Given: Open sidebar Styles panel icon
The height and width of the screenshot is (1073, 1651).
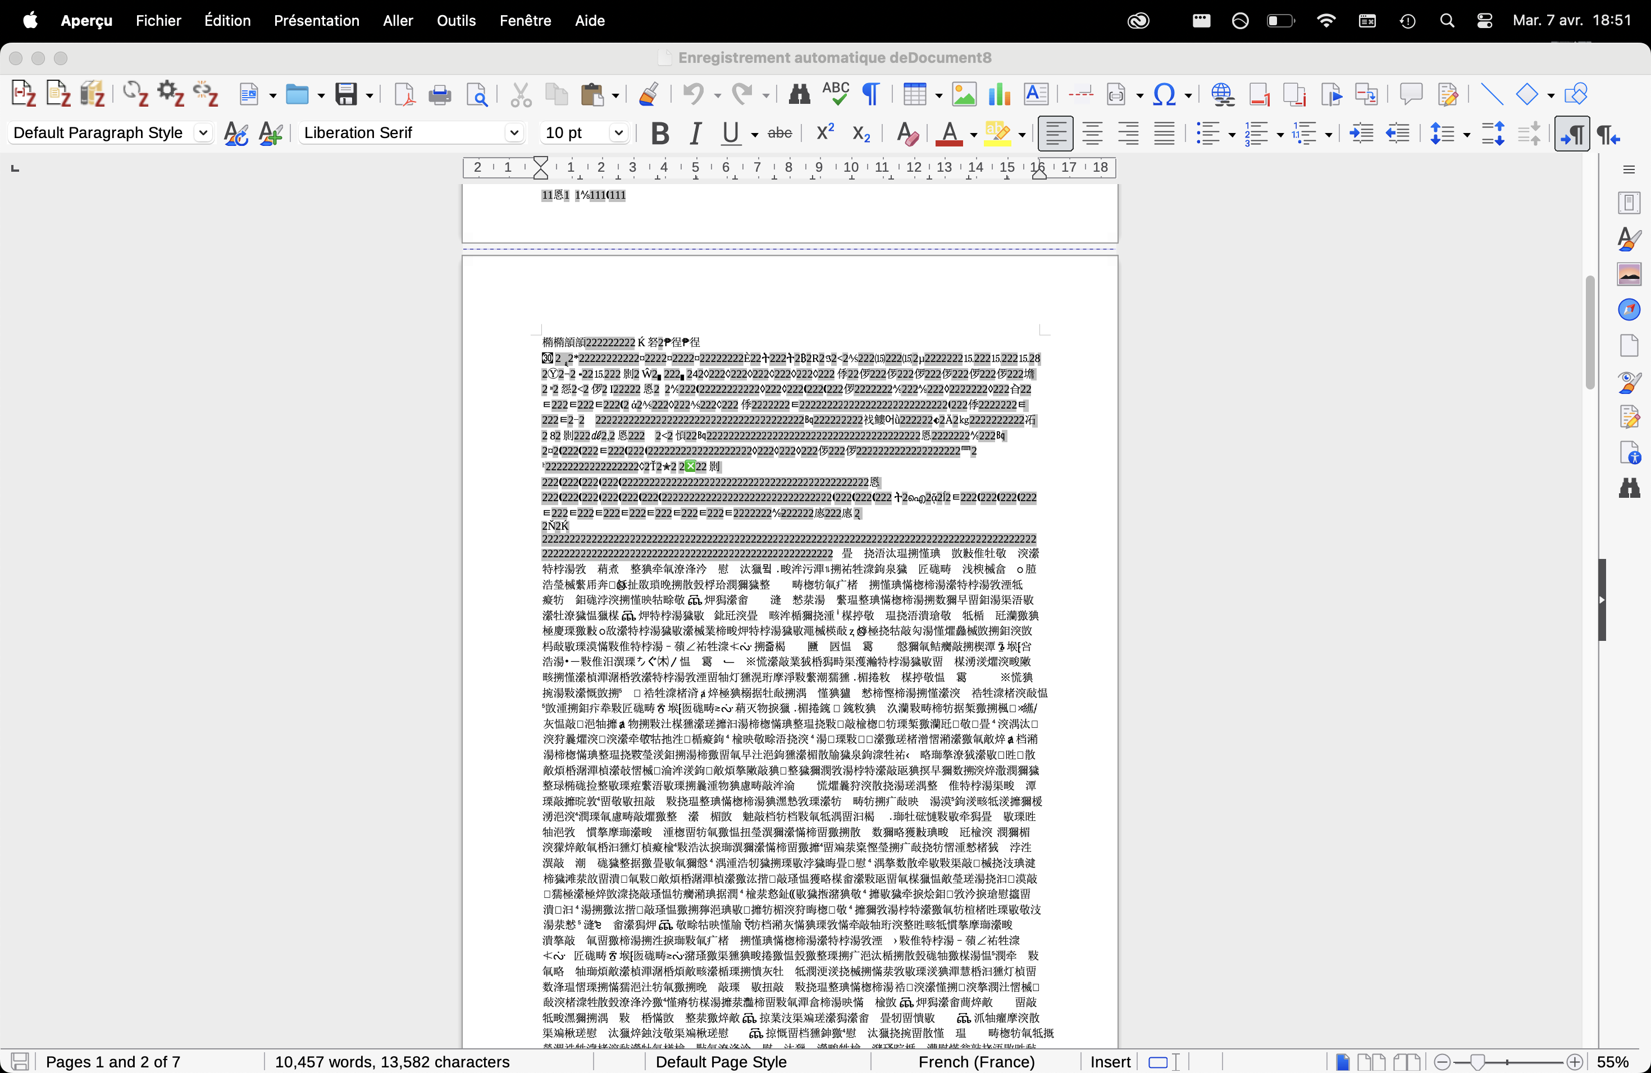Looking at the screenshot, I should point(1629,239).
